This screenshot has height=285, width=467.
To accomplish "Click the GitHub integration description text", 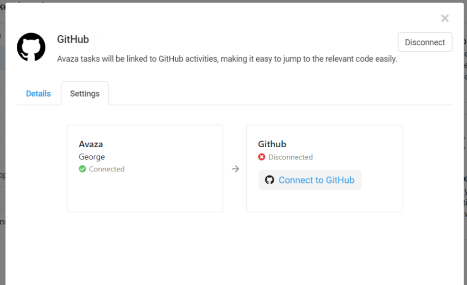I will (227, 59).
